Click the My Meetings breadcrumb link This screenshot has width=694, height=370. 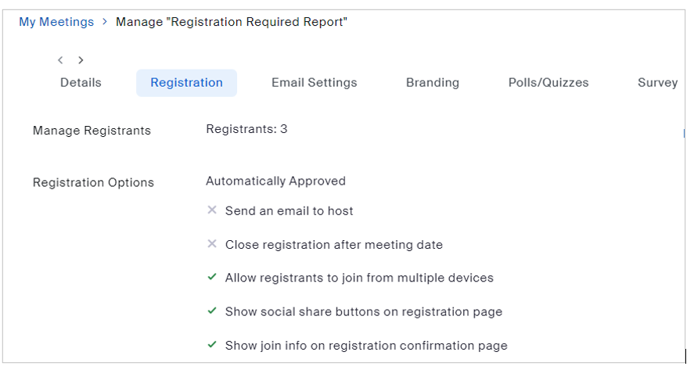tap(56, 22)
